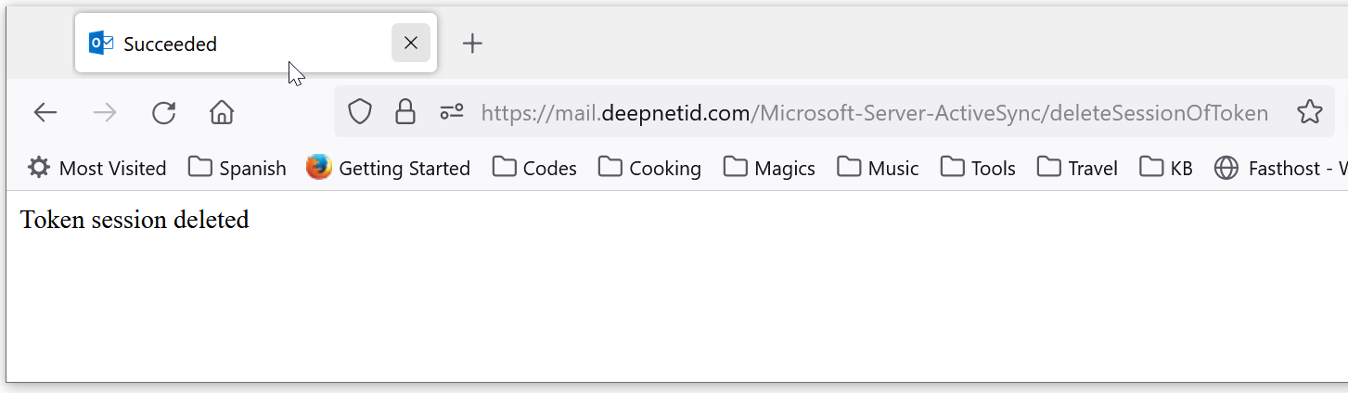Bookmark this page with the star
The height and width of the screenshot is (393, 1348).
(x=1309, y=113)
